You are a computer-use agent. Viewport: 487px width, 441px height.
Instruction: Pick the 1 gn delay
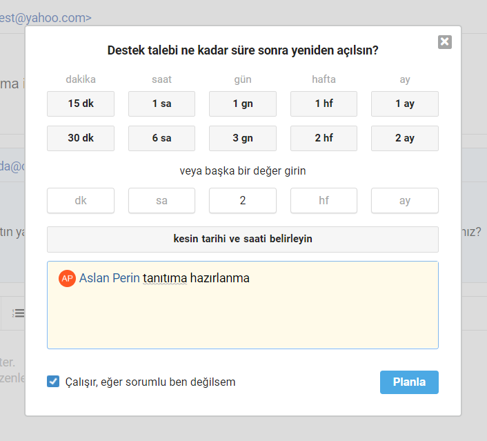pyautogui.click(x=243, y=104)
